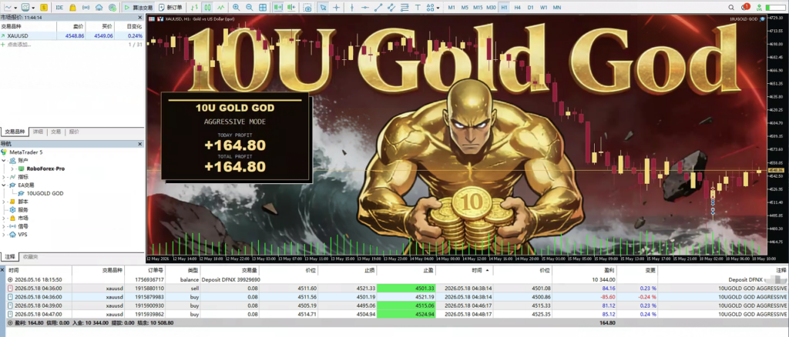789x337 pixels.
Task: Toggle Algo Trading (算法交易) button
Action: [138, 8]
